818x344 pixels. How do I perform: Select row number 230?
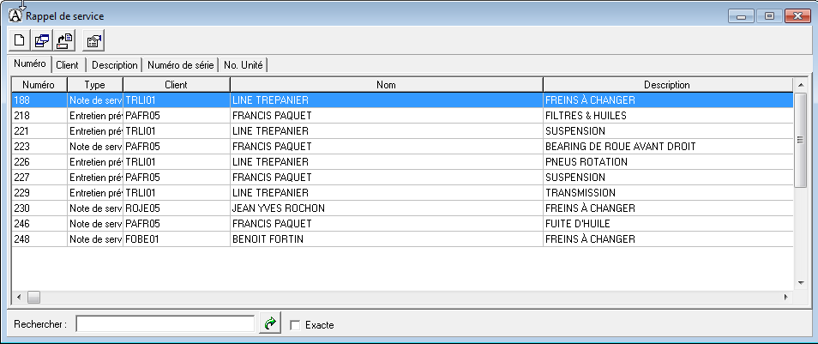[x=402, y=208]
